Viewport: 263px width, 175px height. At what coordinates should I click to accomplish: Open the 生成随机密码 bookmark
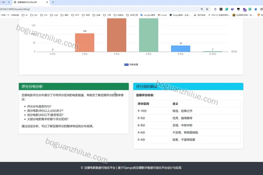pyautogui.click(x=243, y=15)
